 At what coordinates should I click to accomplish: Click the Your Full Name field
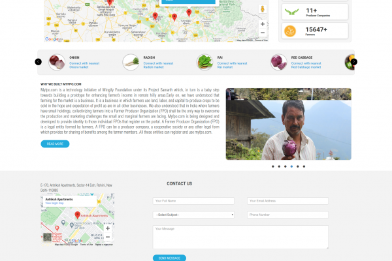click(193, 201)
